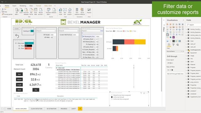This screenshot has height=113, width=201.
Task: Expand the Equipment table in Fields
Action: point(187,53)
